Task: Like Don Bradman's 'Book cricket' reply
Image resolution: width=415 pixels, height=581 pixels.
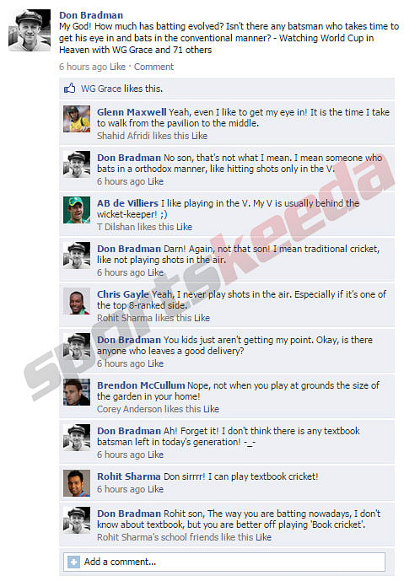Action: 263,538
